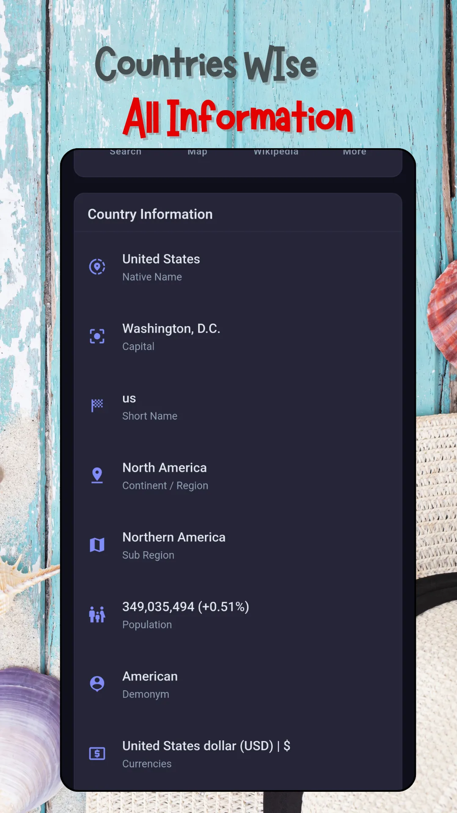
Task: Select the American text
Action: coord(150,677)
